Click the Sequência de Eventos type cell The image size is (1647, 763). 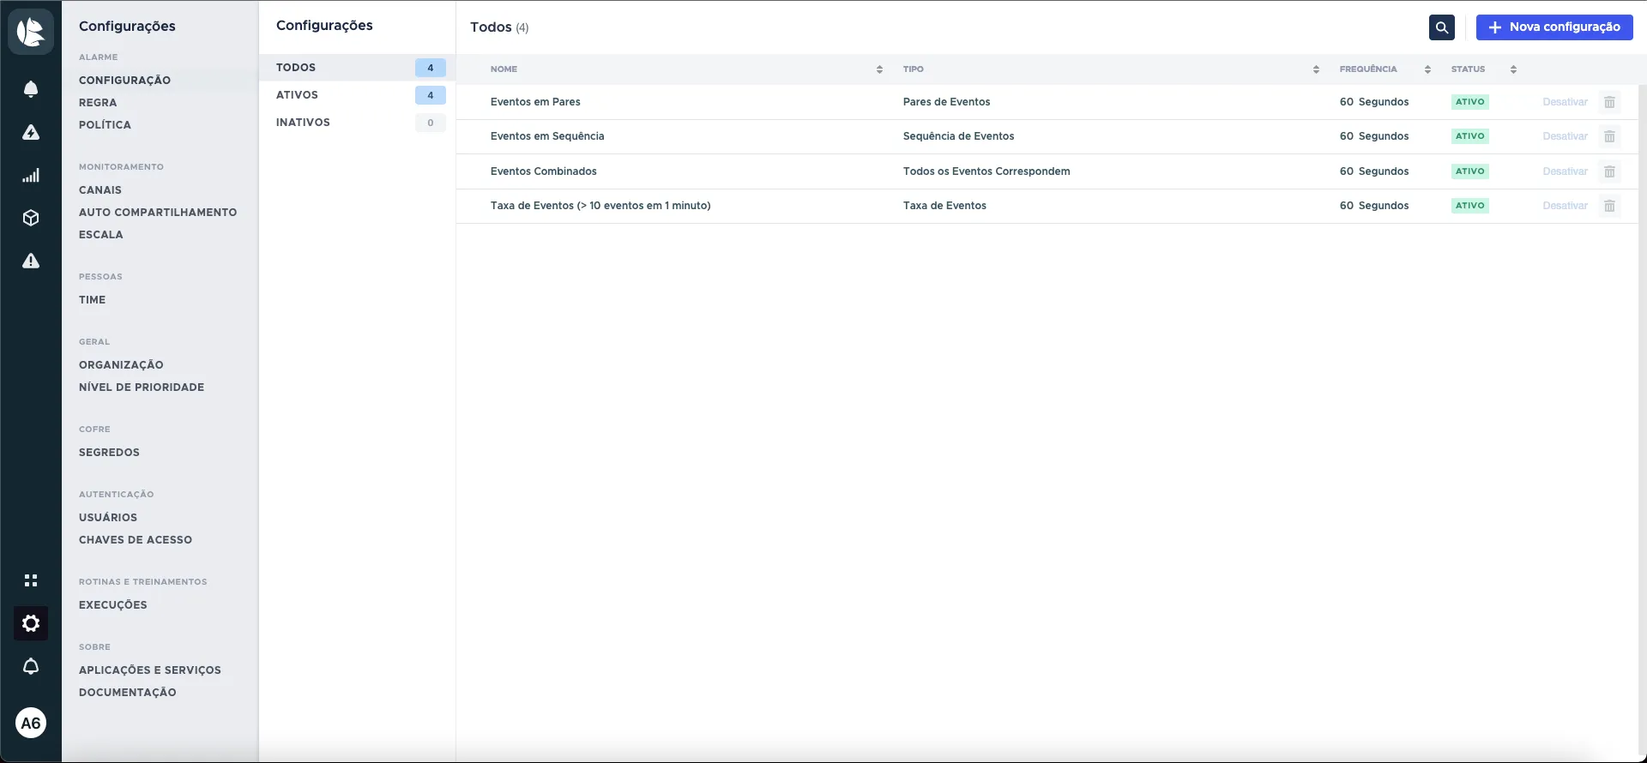[958, 136]
